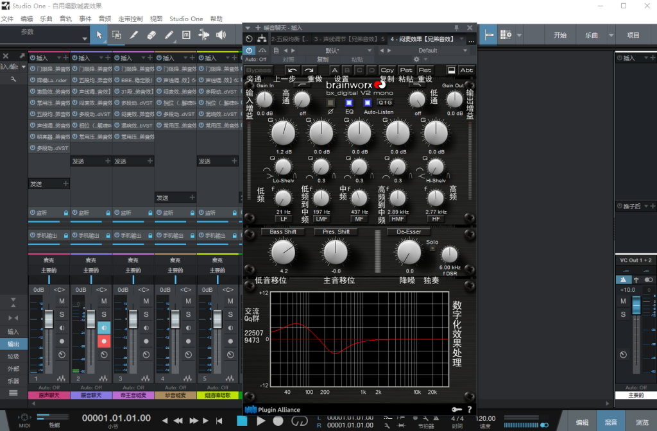This screenshot has height=431, width=657.
Task: Disable record arm on channel 2
Action: [104, 341]
